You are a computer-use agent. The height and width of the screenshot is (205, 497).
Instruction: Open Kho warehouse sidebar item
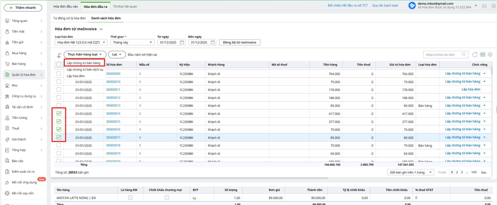click(x=15, y=85)
